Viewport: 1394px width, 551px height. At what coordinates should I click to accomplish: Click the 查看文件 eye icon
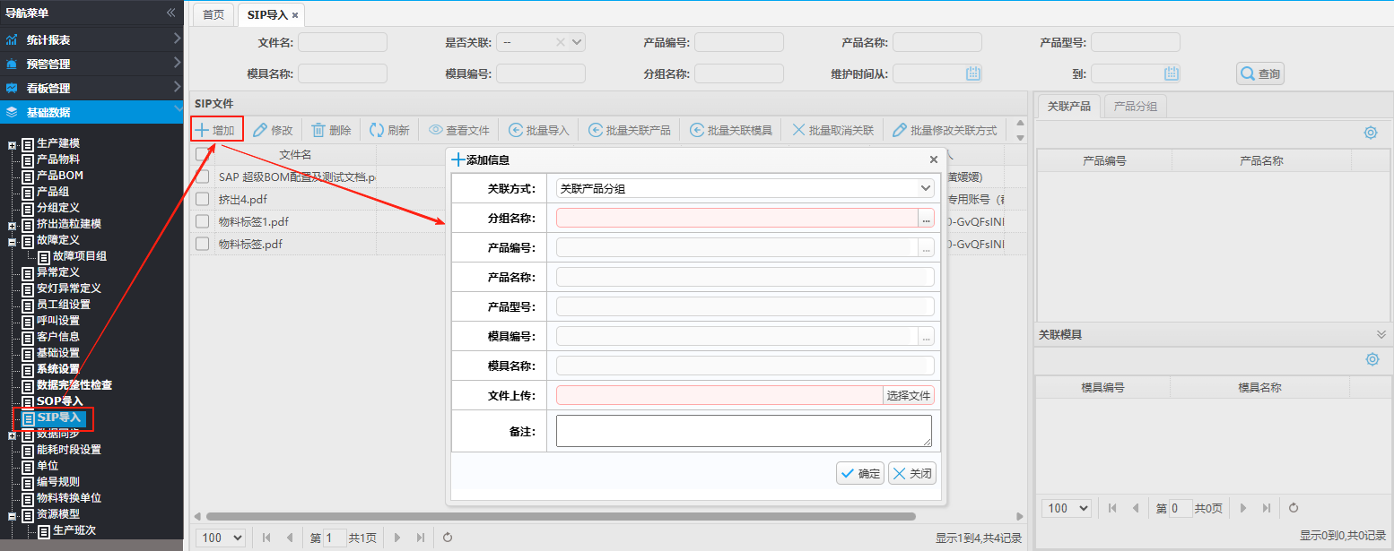coord(436,130)
